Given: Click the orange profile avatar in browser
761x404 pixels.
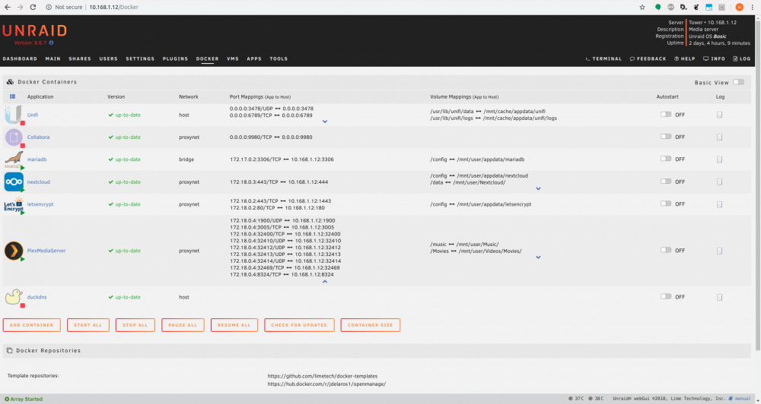Looking at the screenshot, I should click(x=739, y=8).
